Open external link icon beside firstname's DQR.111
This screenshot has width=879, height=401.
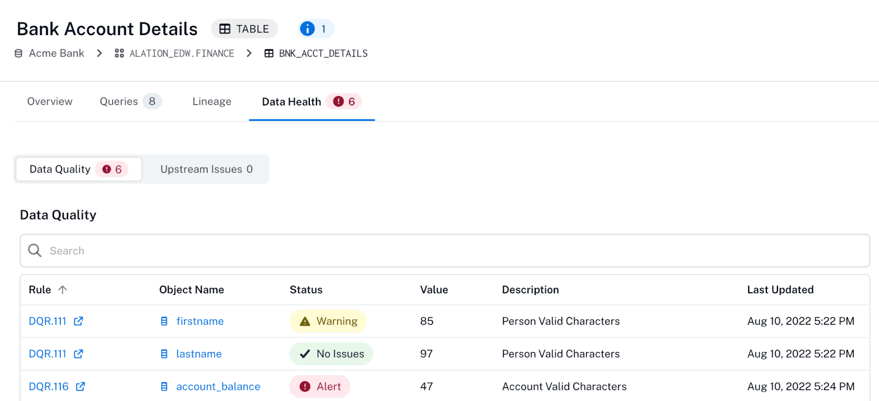[x=79, y=321]
